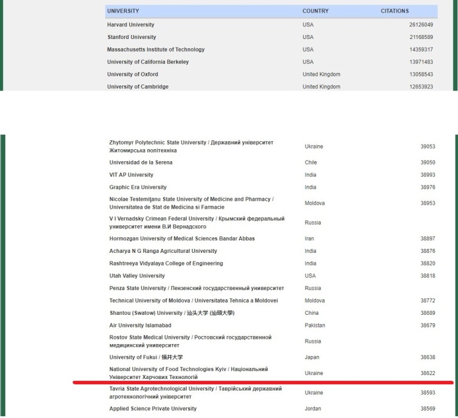Screen dimensions: 458x418
Task: Click citation value 38638
Action: (x=428, y=357)
